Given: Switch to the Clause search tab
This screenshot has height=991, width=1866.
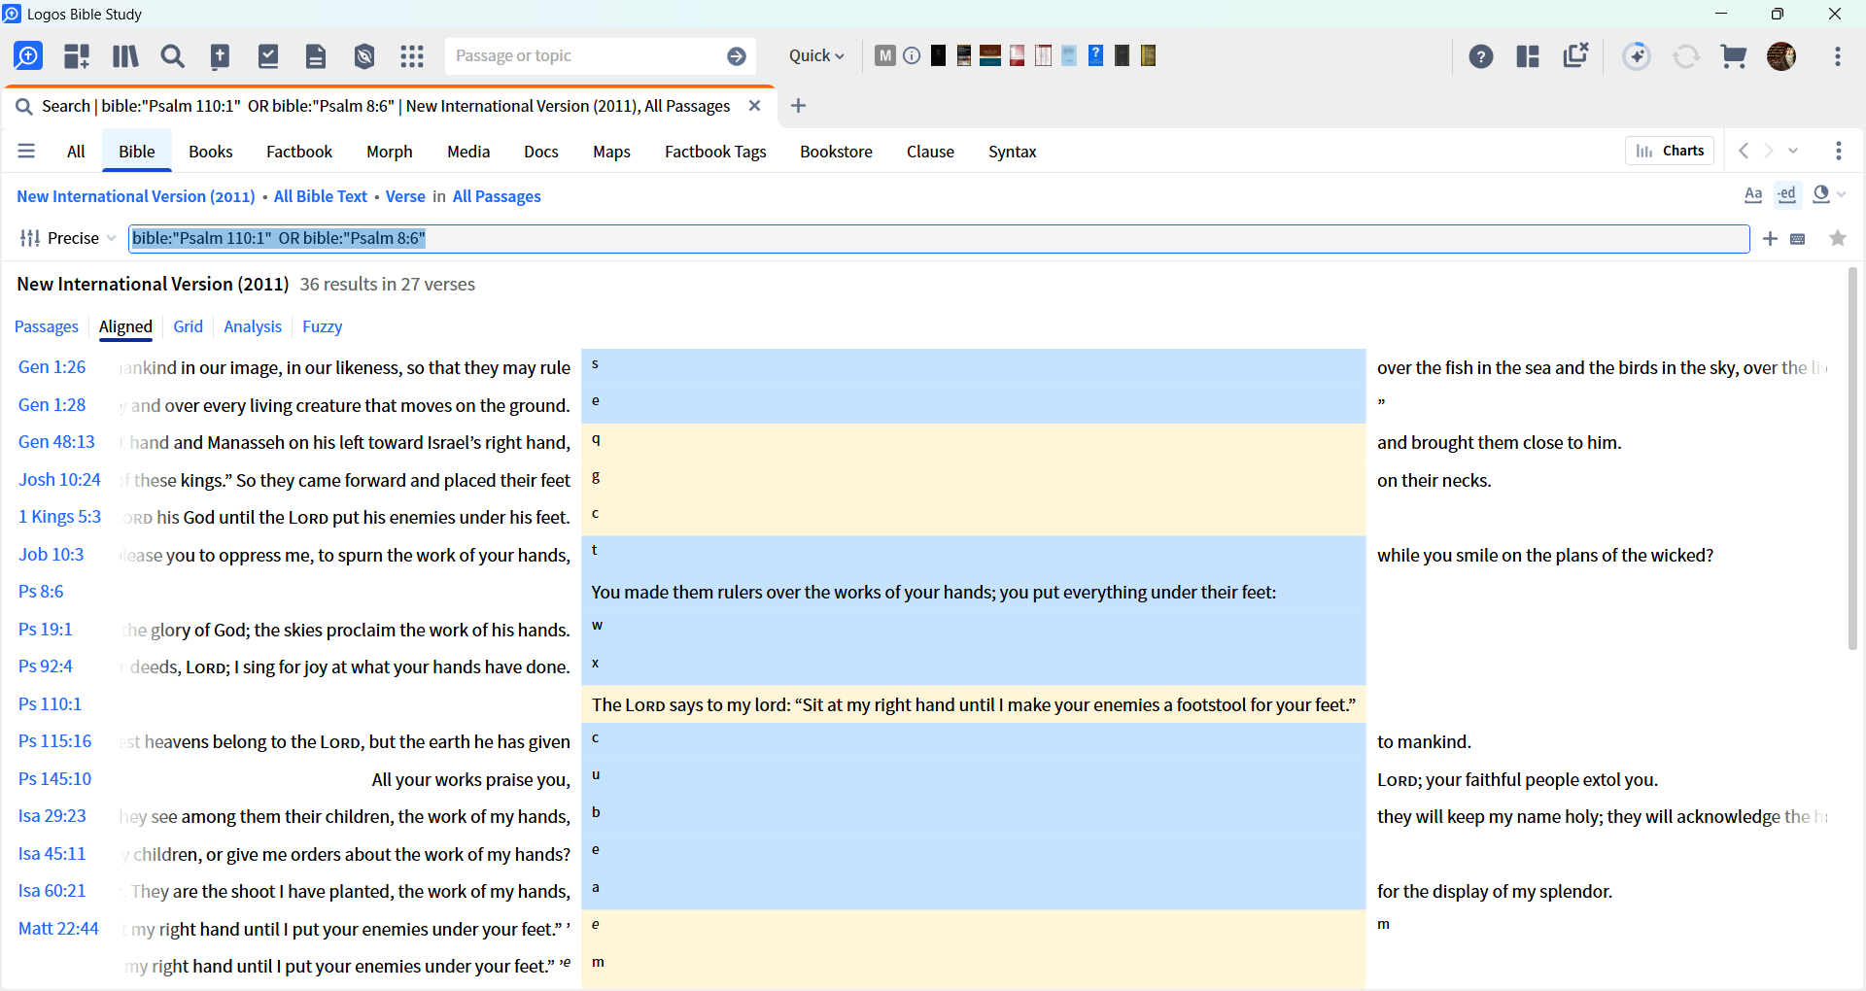Looking at the screenshot, I should [x=930, y=152].
